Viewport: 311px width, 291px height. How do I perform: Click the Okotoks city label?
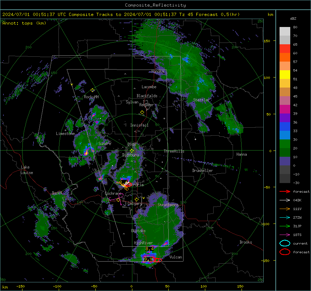tap(138, 231)
